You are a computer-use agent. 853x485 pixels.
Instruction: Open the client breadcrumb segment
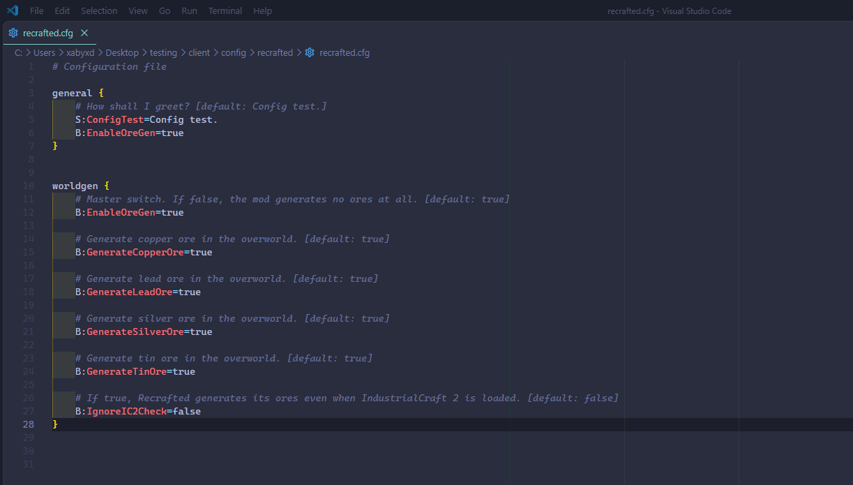coord(199,52)
